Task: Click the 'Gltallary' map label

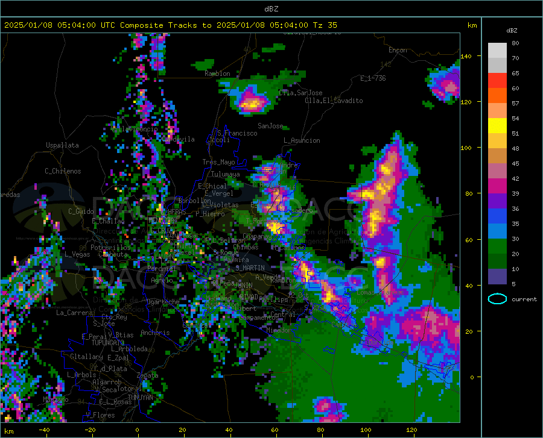Action: [86, 357]
